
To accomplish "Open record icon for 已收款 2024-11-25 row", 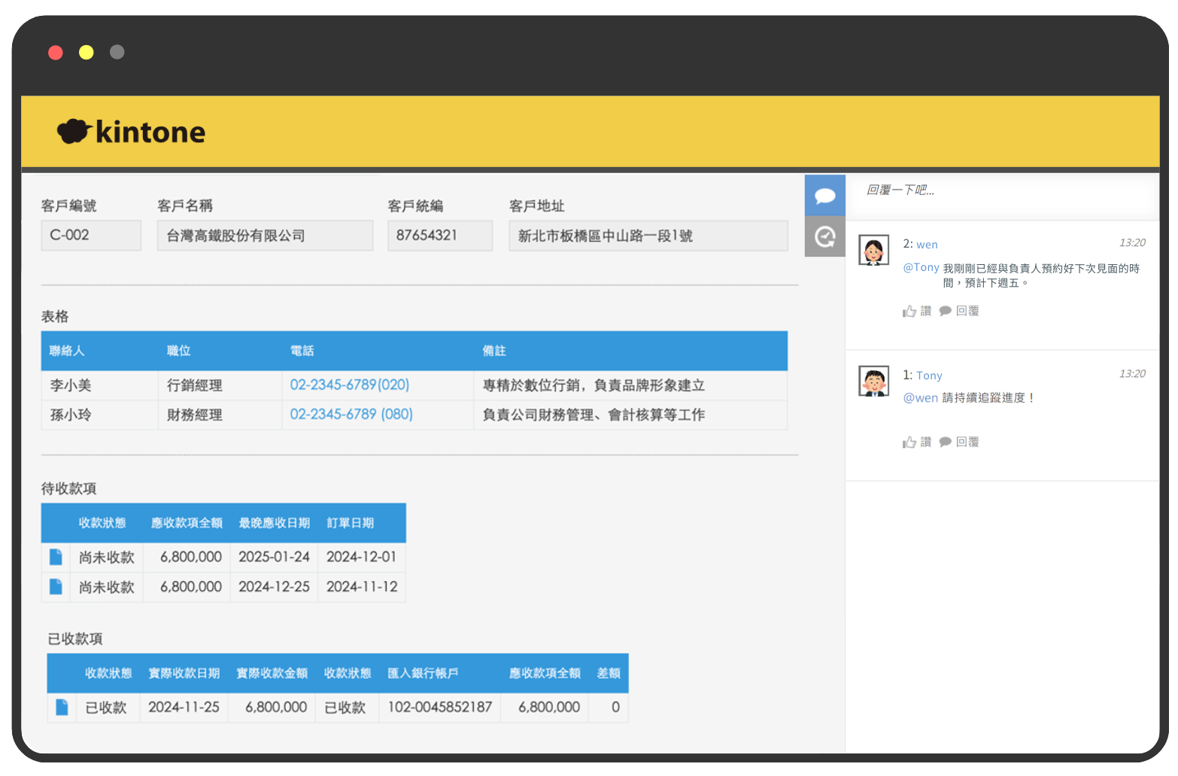I will pyautogui.click(x=62, y=707).
